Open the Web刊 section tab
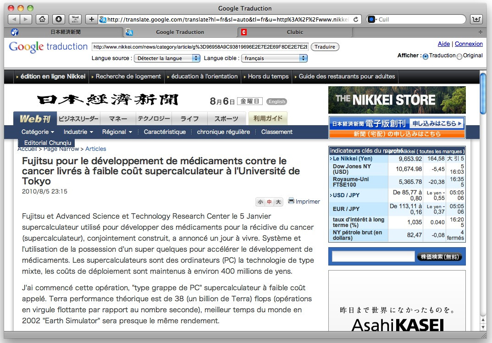This screenshot has height=343, width=492. (x=35, y=119)
